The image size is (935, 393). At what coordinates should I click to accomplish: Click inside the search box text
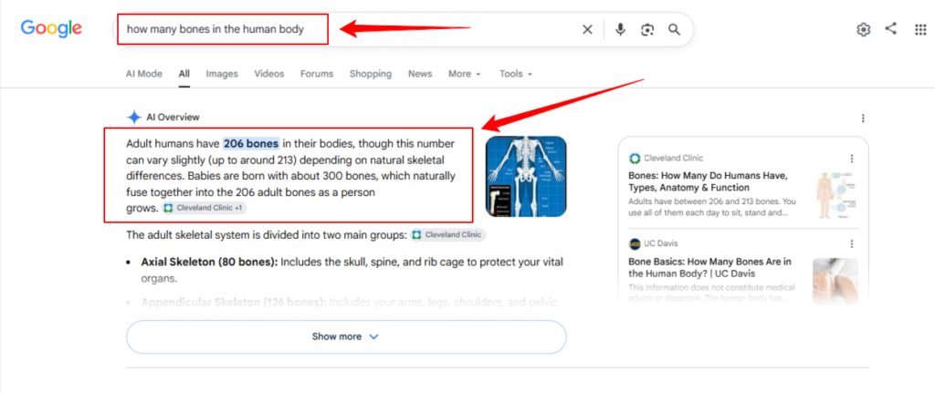(215, 29)
